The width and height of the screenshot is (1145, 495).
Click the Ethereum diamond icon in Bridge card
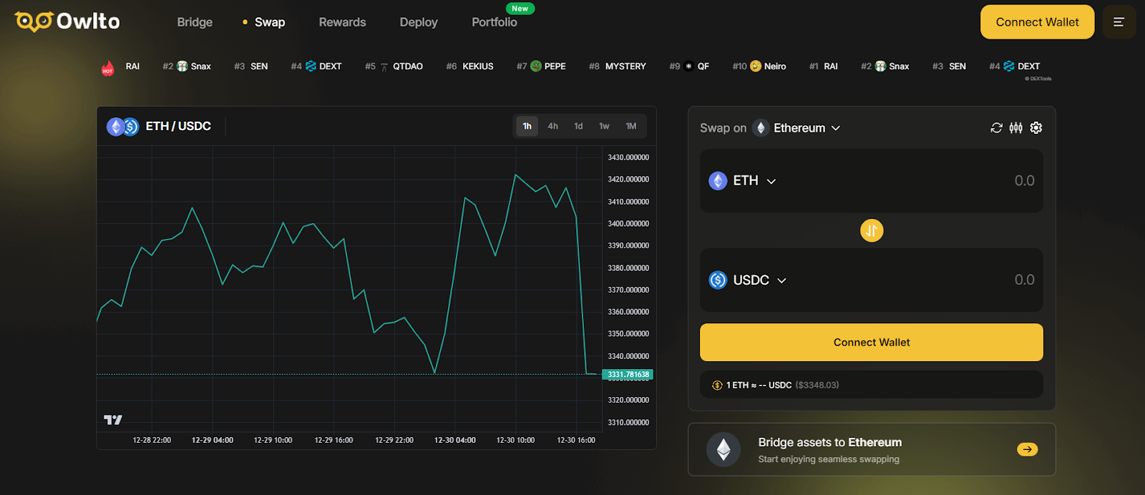tap(723, 449)
